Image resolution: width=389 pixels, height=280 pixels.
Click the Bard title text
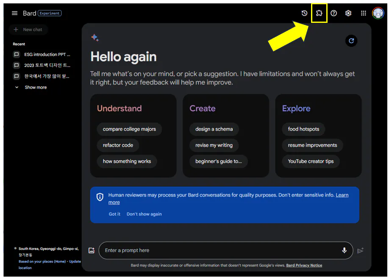point(30,13)
